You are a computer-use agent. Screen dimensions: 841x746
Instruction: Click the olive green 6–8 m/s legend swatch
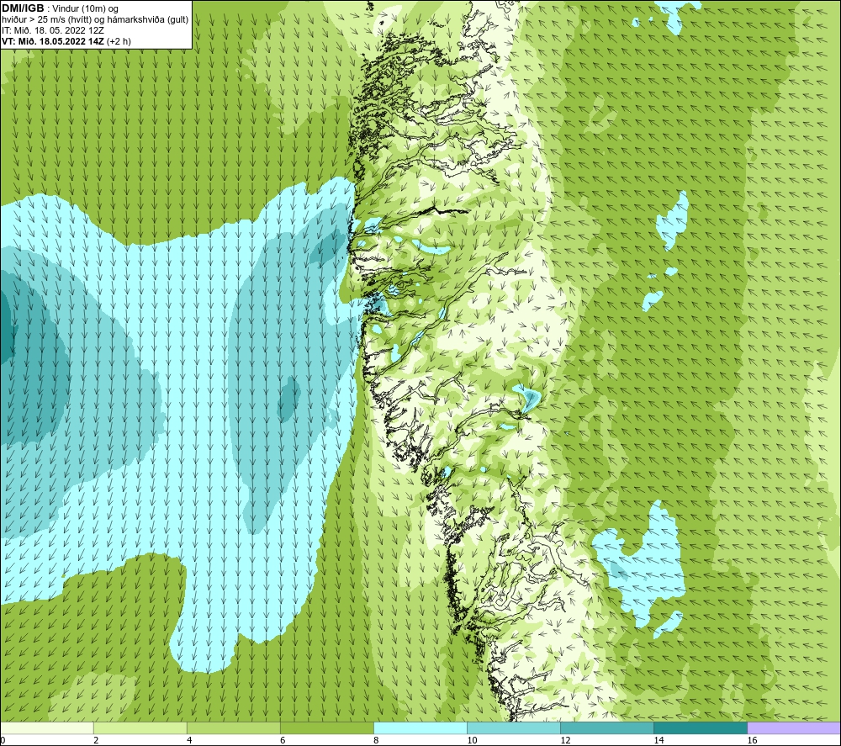[x=327, y=727]
